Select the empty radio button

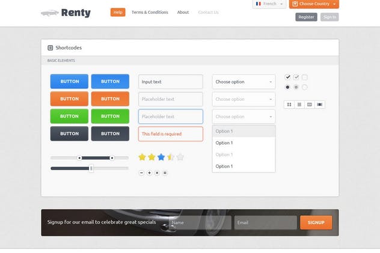tap(305, 87)
